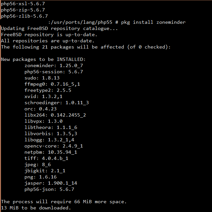Select the libx264: 0.142.2455_2 entry
Screen dimensions: 212x212
(x=55, y=115)
